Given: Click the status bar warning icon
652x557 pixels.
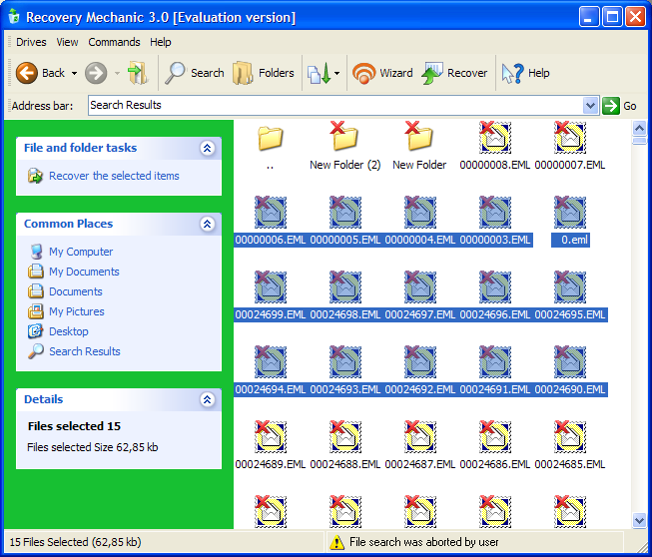Looking at the screenshot, I should click(336, 542).
